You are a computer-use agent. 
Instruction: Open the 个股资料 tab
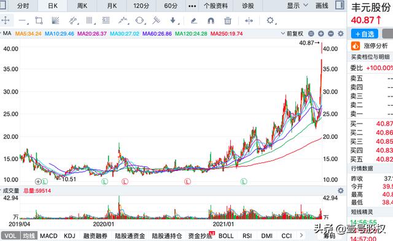coord(216,6)
